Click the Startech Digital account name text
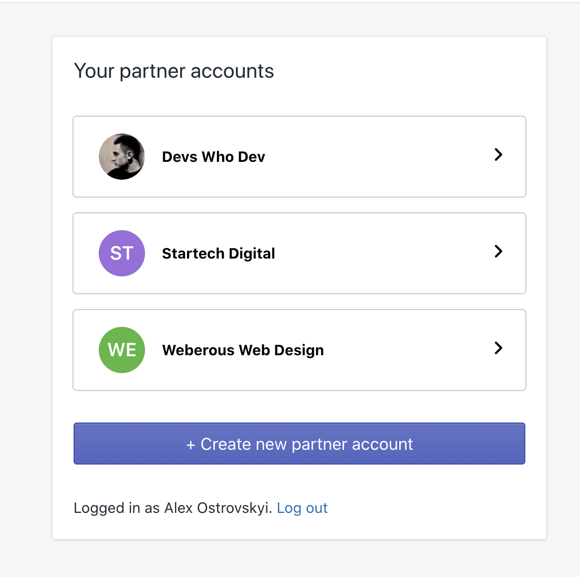This screenshot has height=577, width=580. pos(218,253)
